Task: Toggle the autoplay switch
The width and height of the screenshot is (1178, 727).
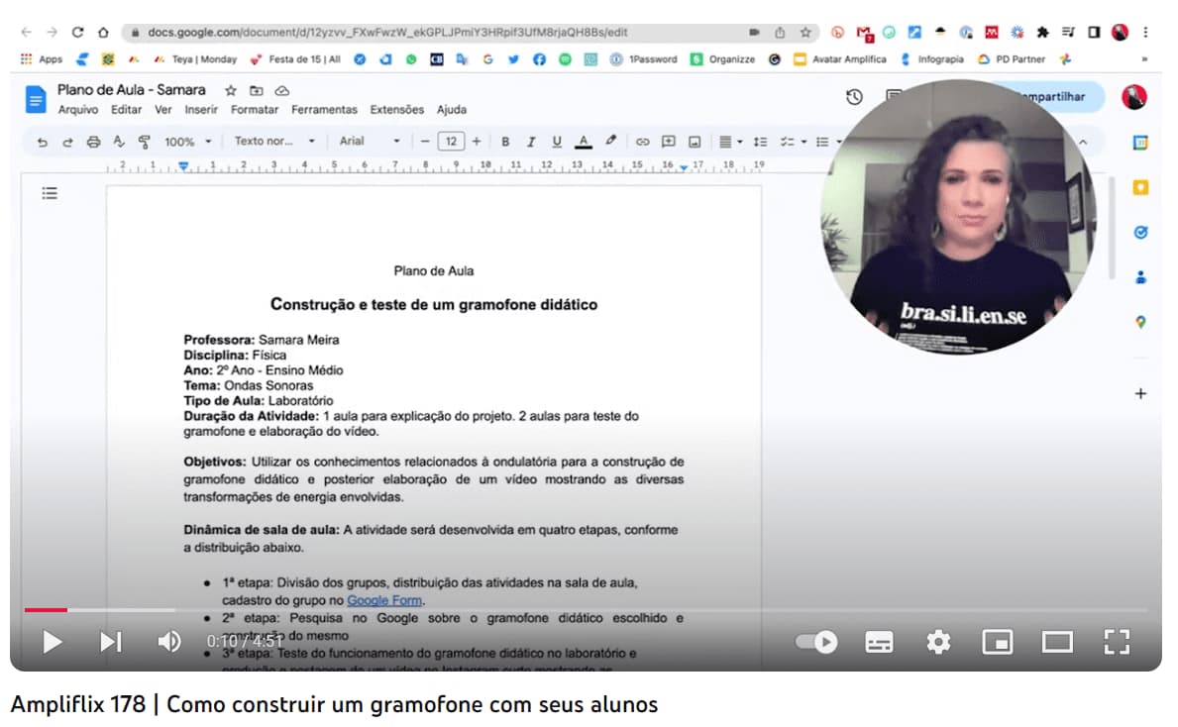Action: tap(817, 642)
